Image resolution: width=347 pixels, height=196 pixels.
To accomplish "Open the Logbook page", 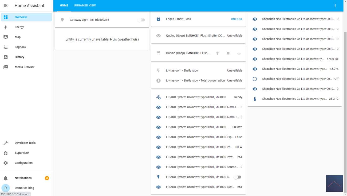I will [x=20, y=47].
